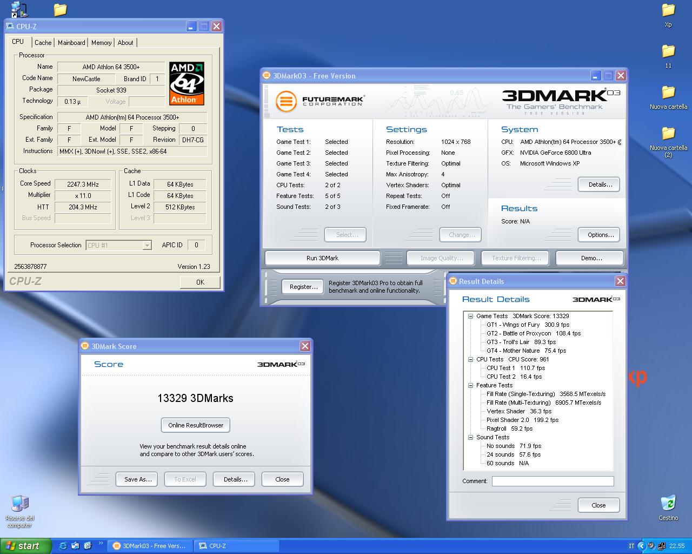Open the folder named 11

click(x=668, y=52)
